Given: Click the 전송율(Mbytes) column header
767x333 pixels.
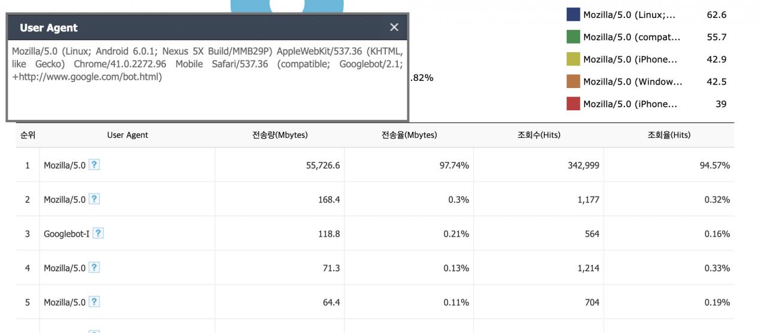Looking at the screenshot, I should (x=409, y=135).
